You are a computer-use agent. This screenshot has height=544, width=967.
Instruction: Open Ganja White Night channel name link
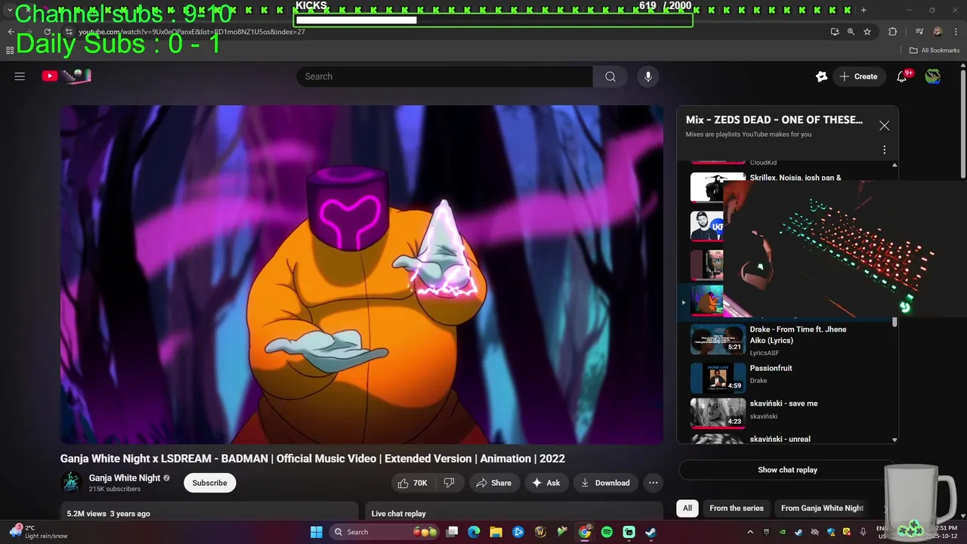[125, 478]
